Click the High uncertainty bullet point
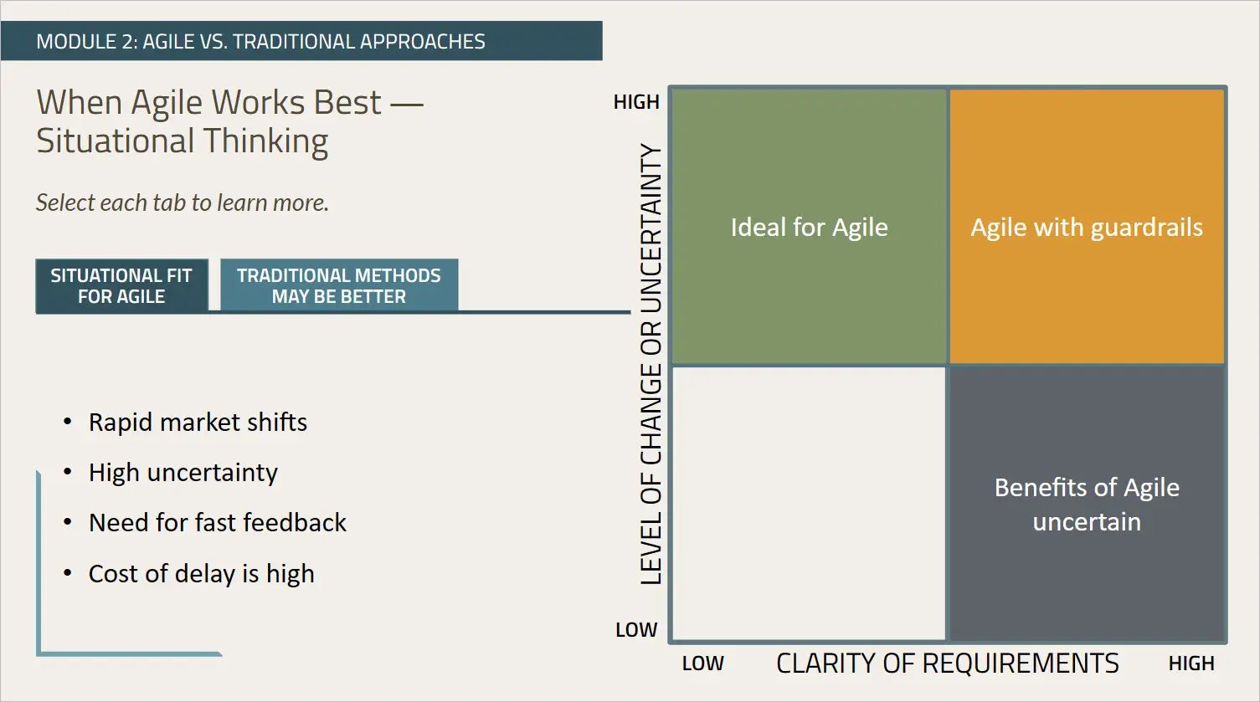This screenshot has height=702, width=1260. click(183, 473)
